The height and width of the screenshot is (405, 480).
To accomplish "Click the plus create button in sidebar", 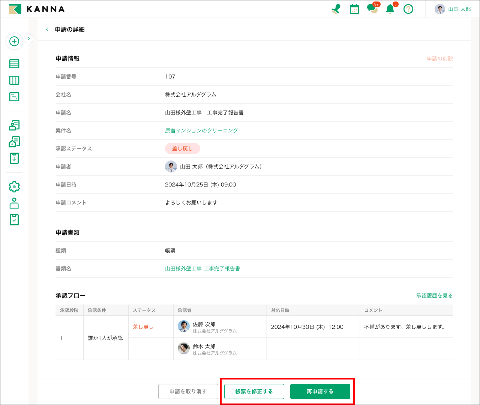I will [14, 41].
